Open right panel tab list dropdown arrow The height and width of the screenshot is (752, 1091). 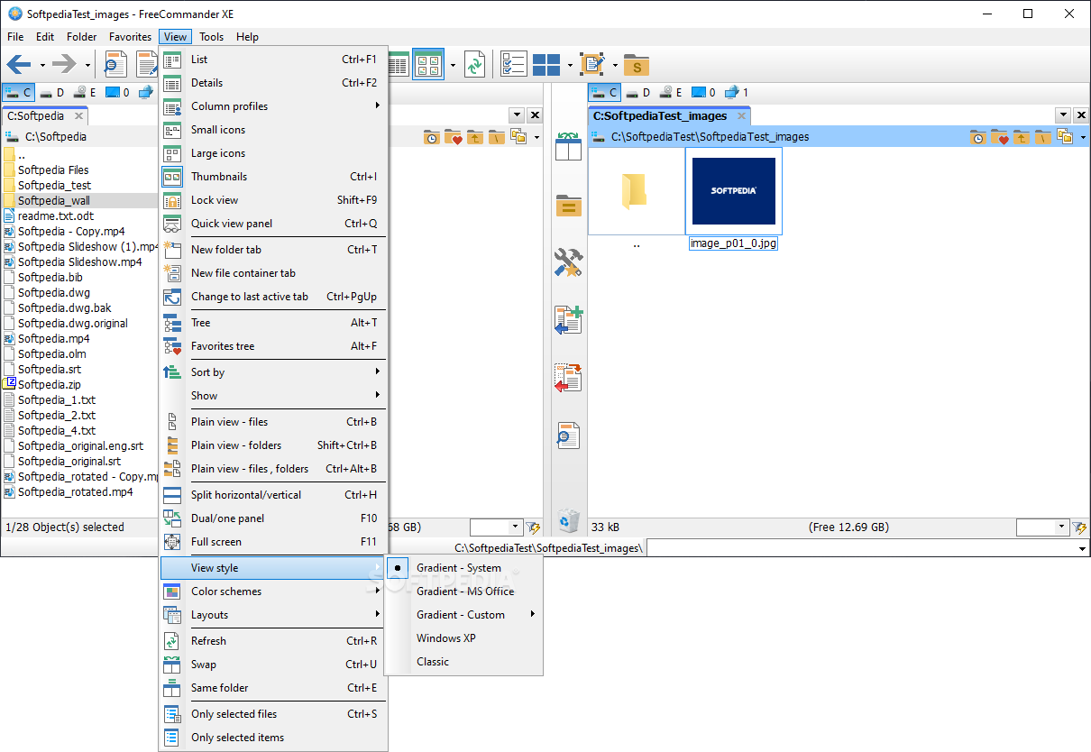(1063, 115)
